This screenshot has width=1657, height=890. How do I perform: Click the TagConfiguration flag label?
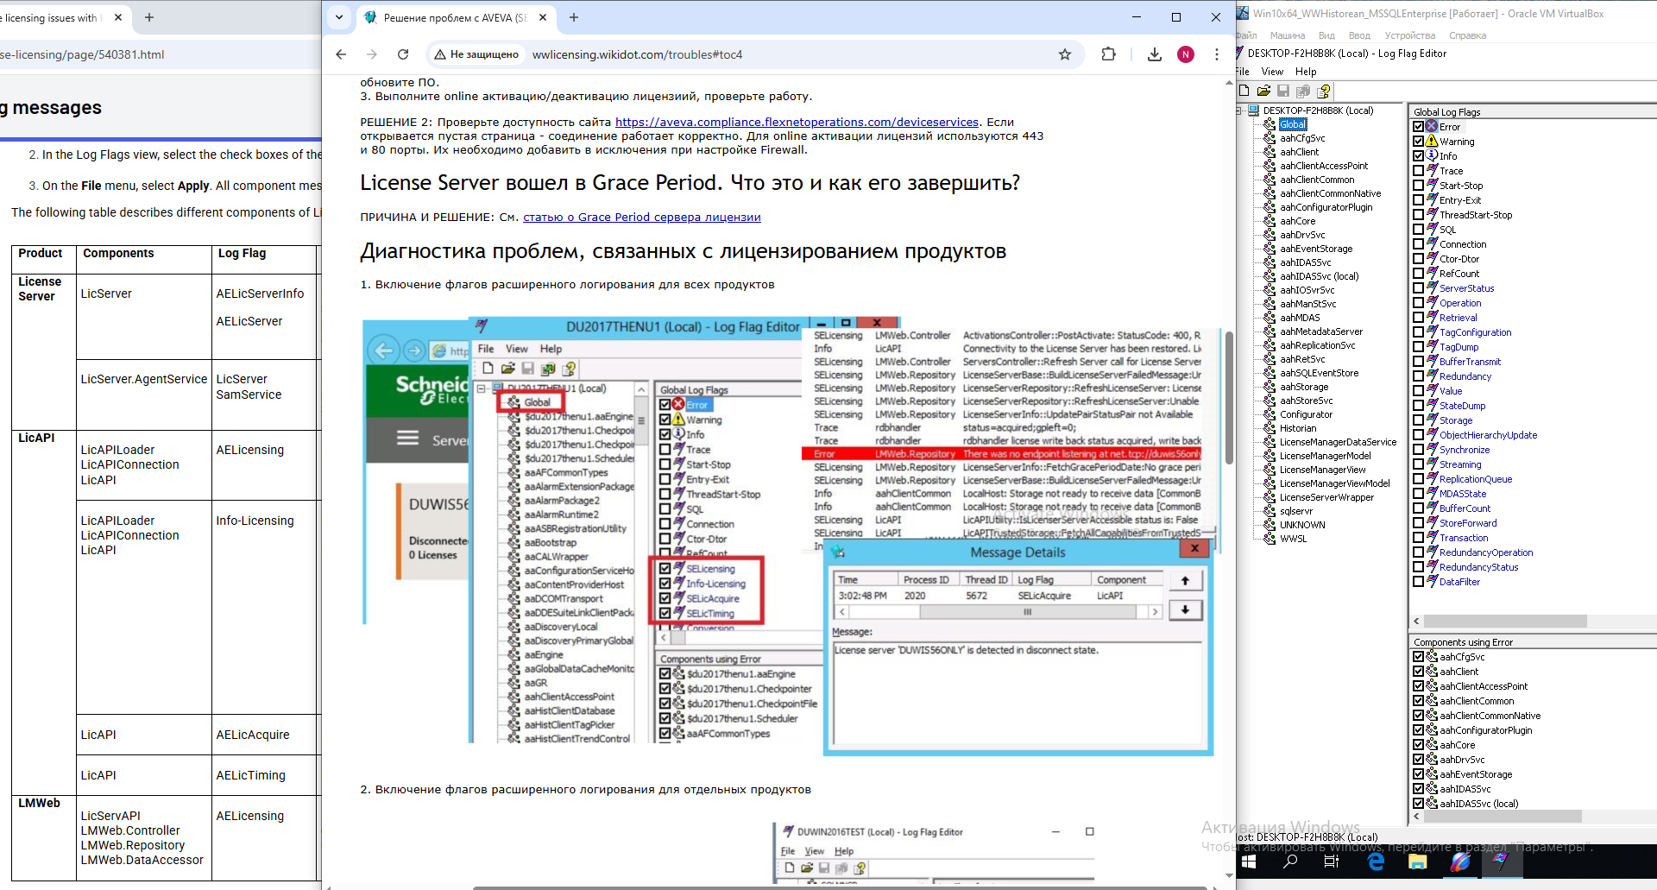pos(1475,332)
